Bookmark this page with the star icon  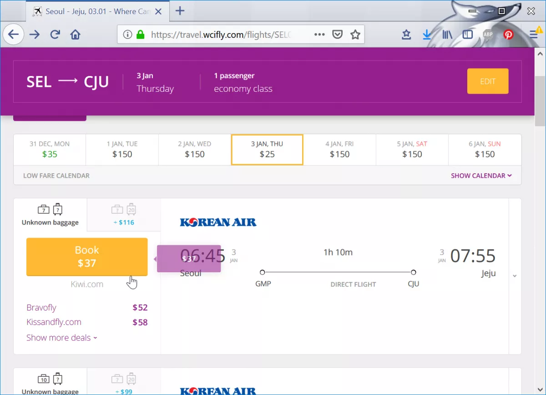[x=355, y=35]
